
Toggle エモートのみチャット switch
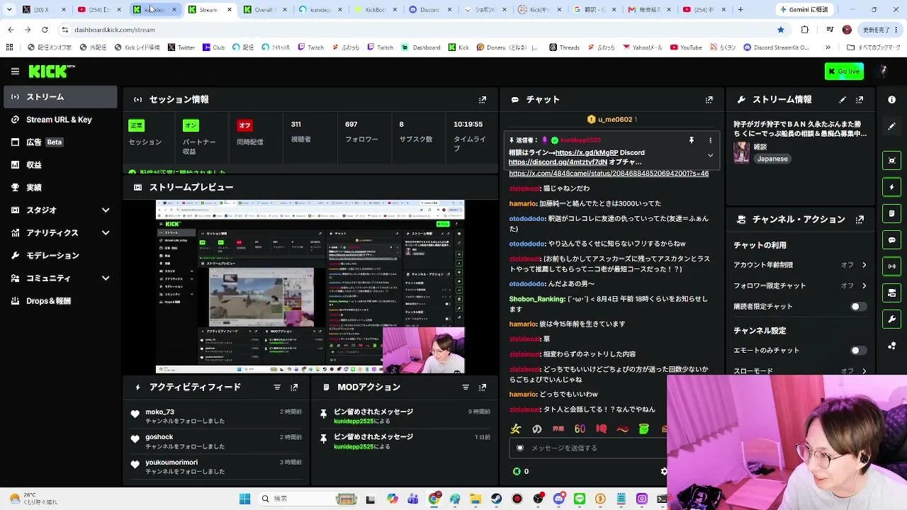point(857,351)
